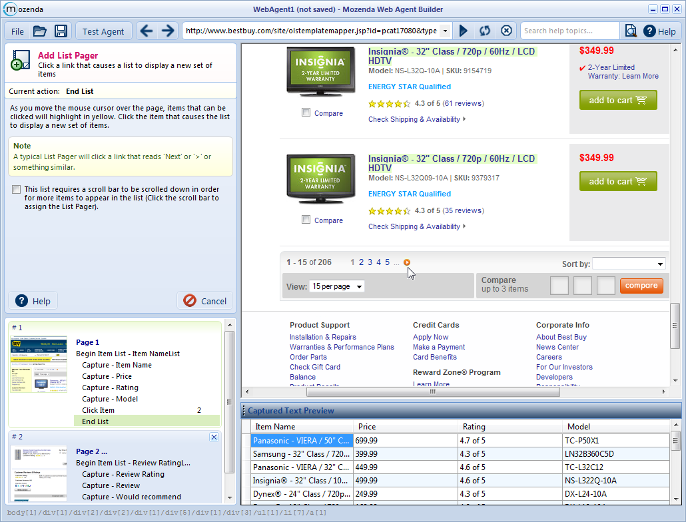Open the 15 per page dropdown
686x522 pixels.
337,287
